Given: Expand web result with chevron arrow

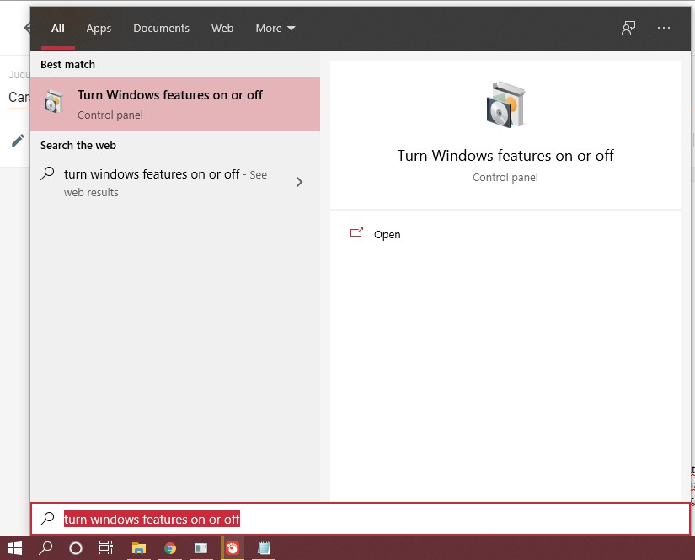Looking at the screenshot, I should (x=300, y=182).
